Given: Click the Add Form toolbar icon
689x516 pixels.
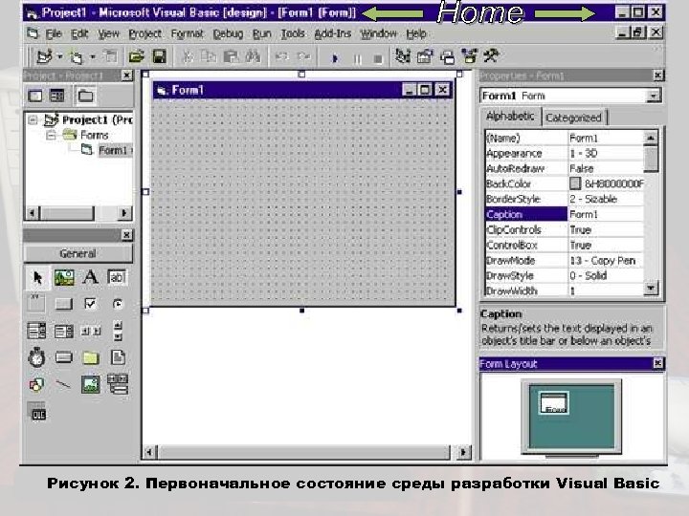Looking at the screenshot, I should 77,57.
